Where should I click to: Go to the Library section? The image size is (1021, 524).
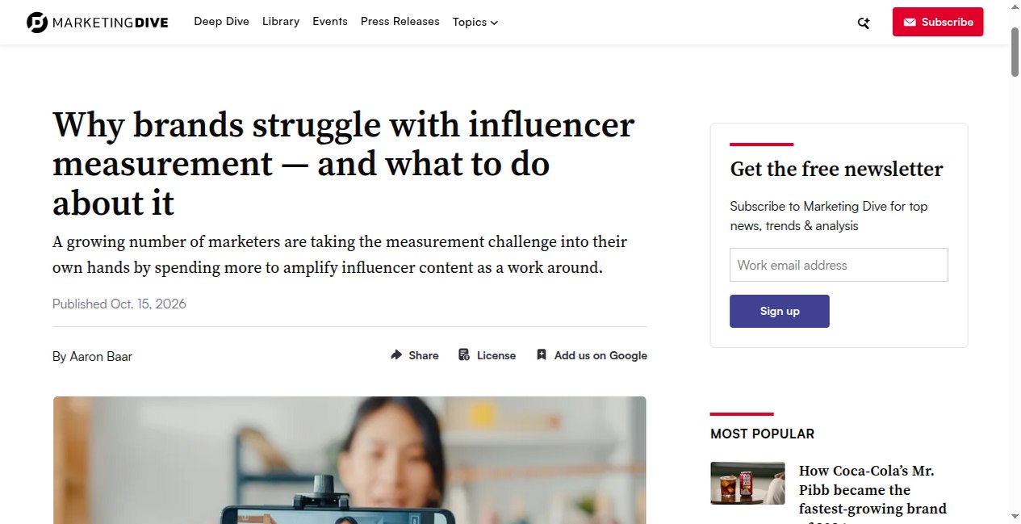281,22
